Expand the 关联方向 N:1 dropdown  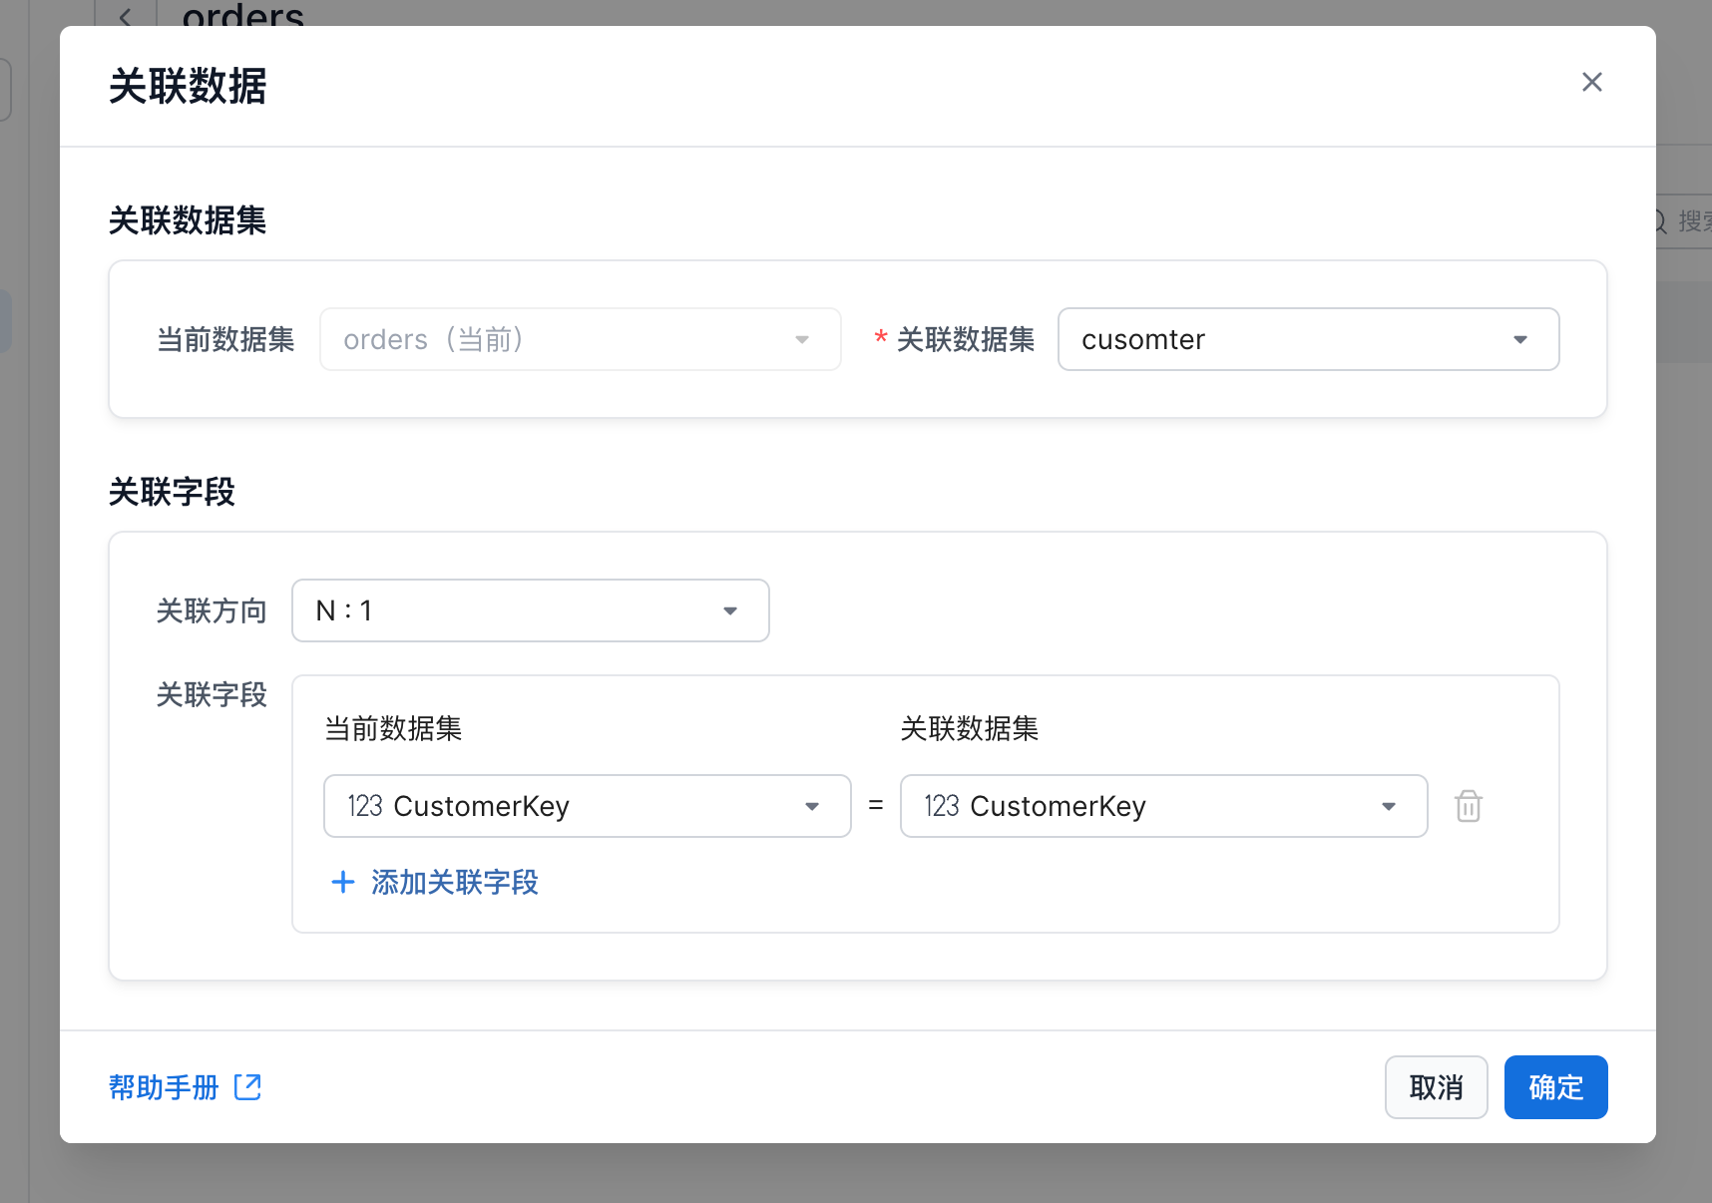coord(519,610)
